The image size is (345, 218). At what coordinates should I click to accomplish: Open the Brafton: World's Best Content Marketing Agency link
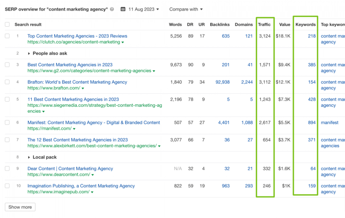pyautogui.click(x=77, y=82)
